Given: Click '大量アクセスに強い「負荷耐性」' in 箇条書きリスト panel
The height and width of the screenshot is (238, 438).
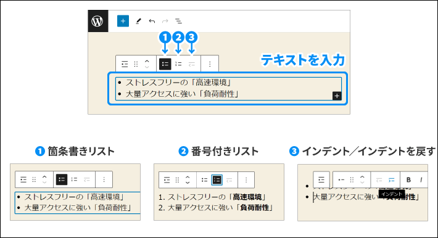Looking at the screenshot, I should [x=78, y=208].
